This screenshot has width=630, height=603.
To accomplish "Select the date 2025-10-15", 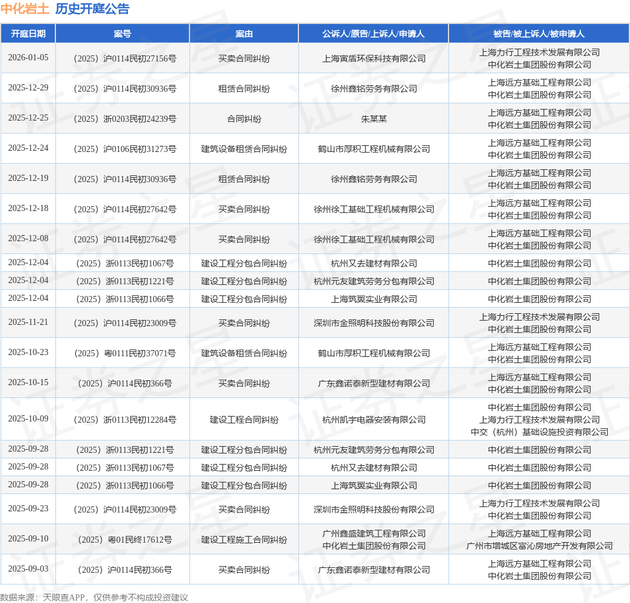I will pyautogui.click(x=28, y=382).
